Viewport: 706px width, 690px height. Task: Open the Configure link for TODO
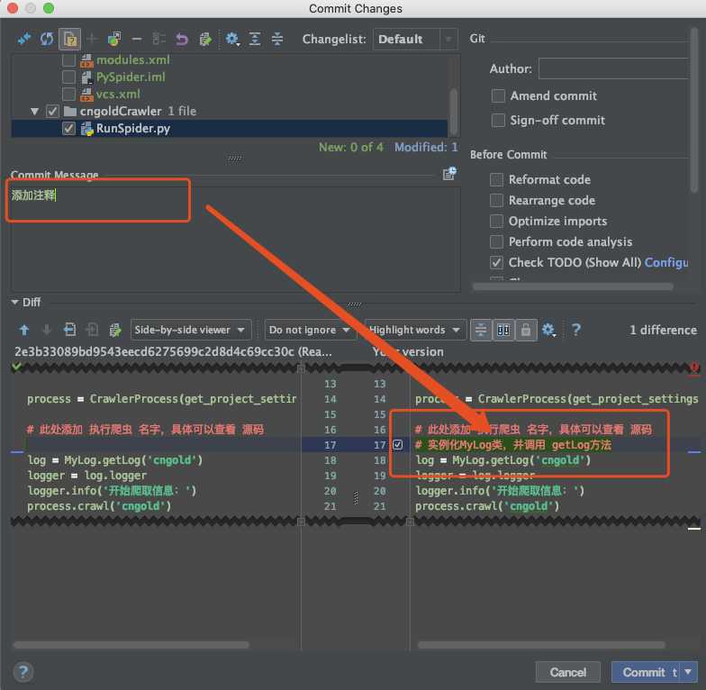[x=666, y=263]
